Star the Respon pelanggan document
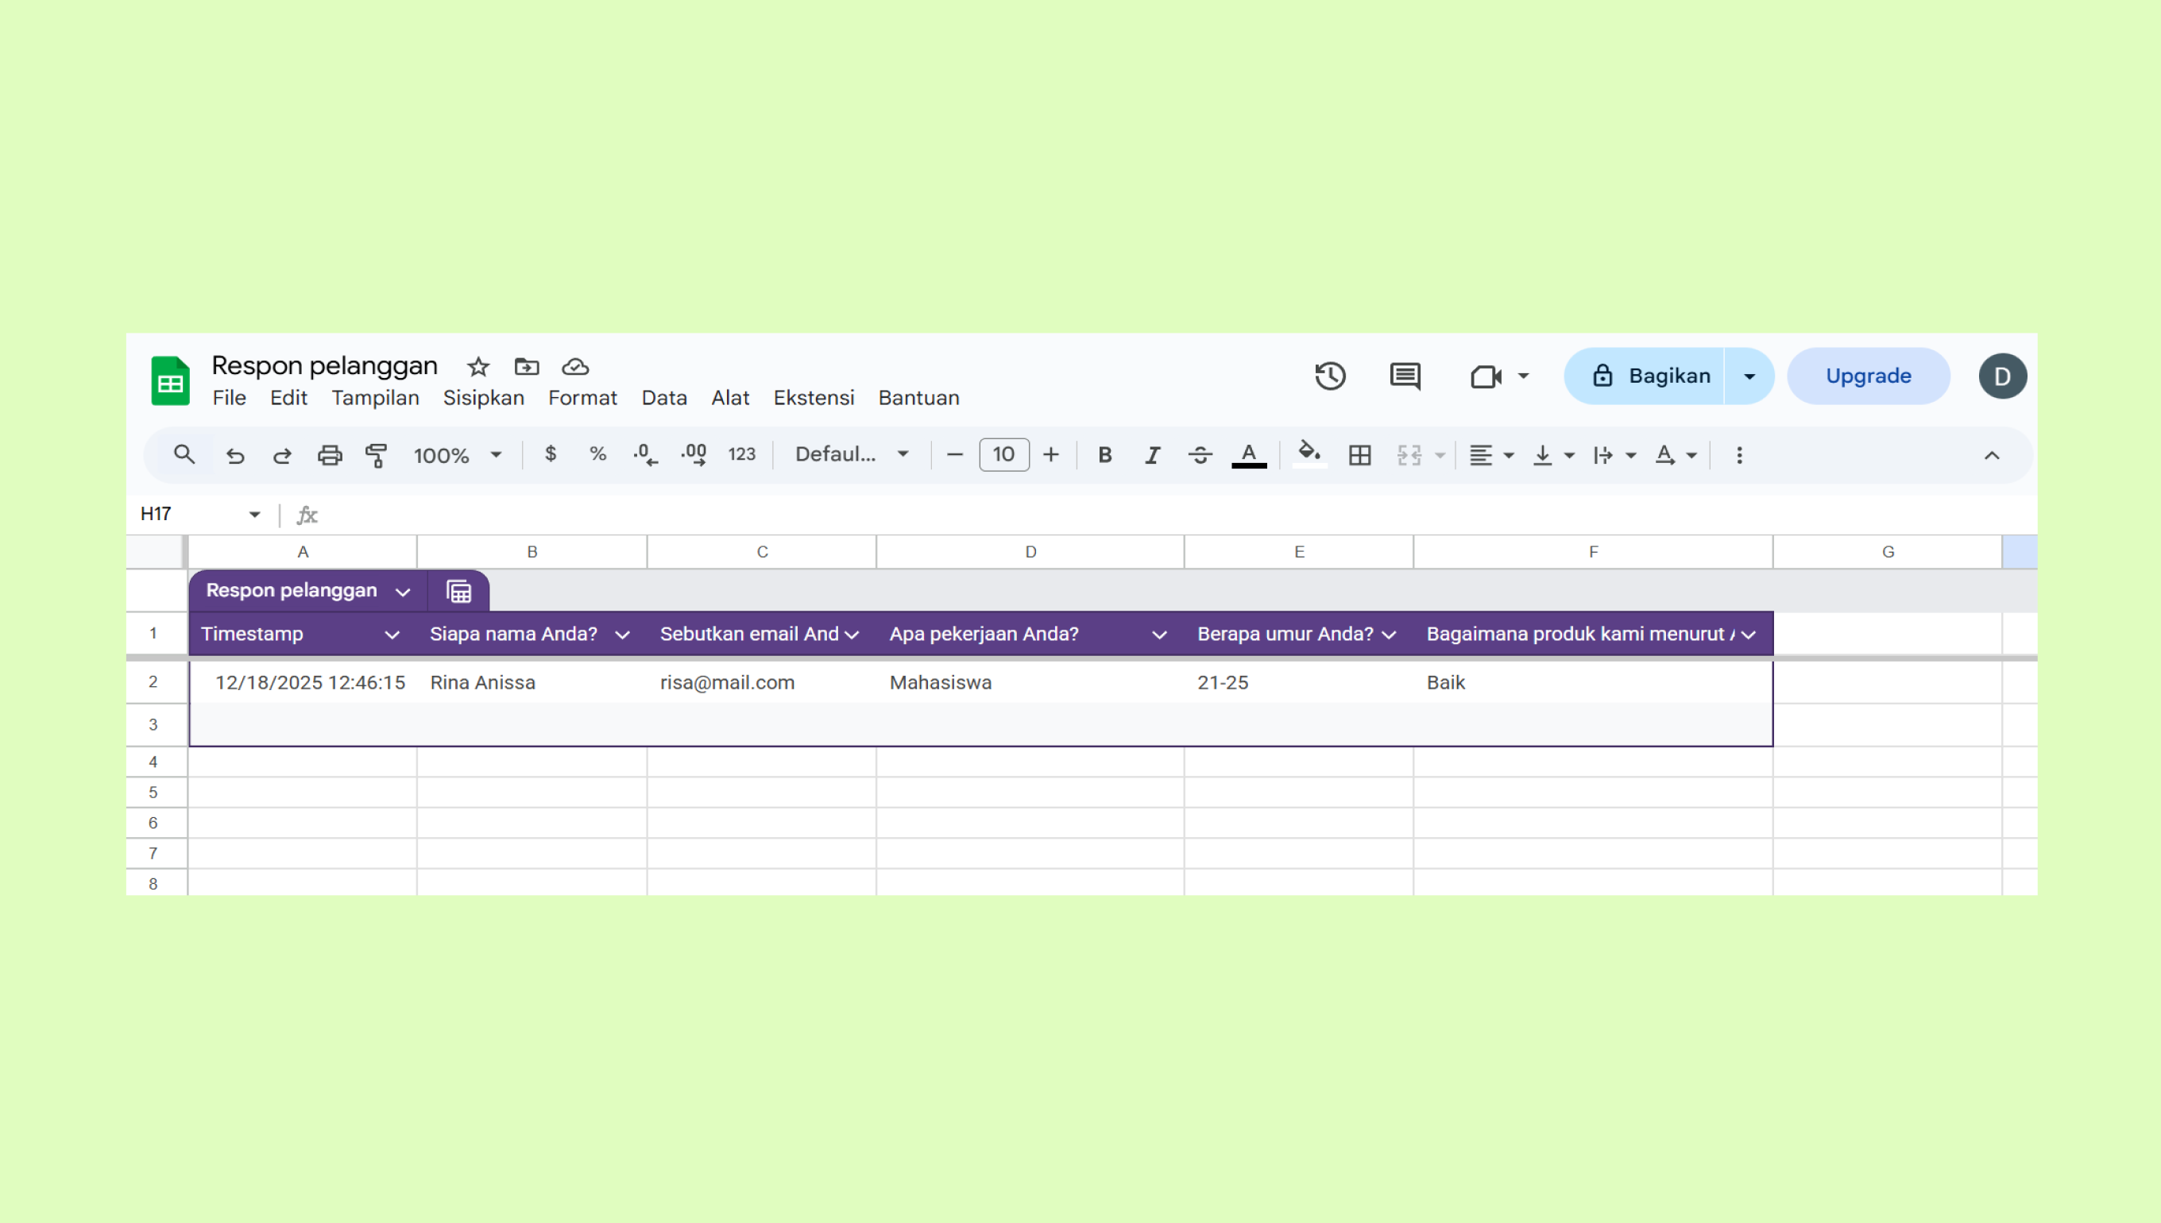This screenshot has width=2161, height=1223. coord(478,366)
